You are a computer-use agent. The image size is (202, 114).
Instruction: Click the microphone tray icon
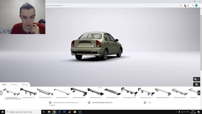pyautogui.click(x=179, y=112)
